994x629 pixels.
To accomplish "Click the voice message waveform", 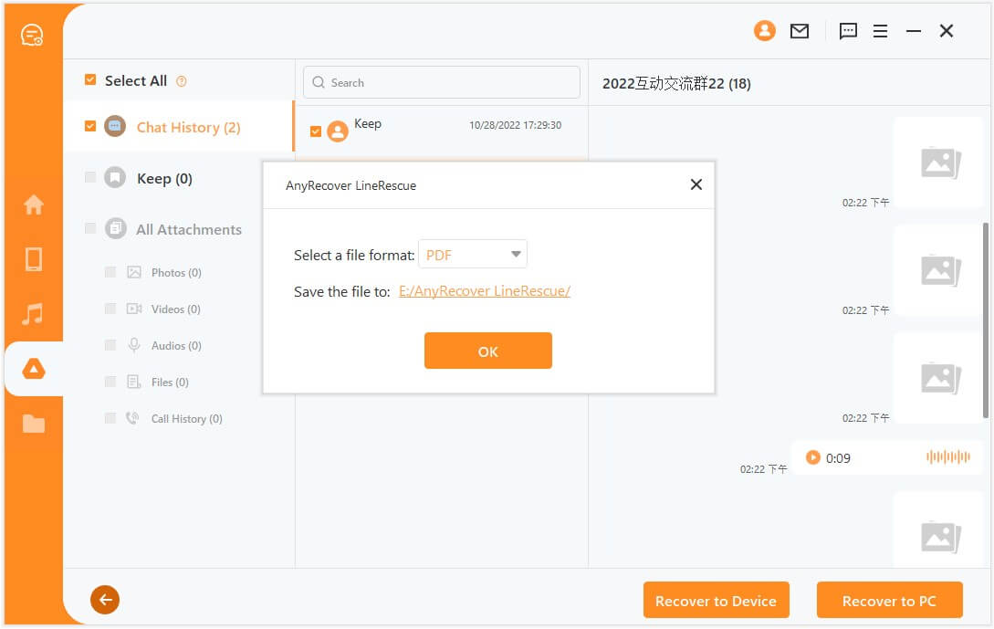I will (x=947, y=456).
